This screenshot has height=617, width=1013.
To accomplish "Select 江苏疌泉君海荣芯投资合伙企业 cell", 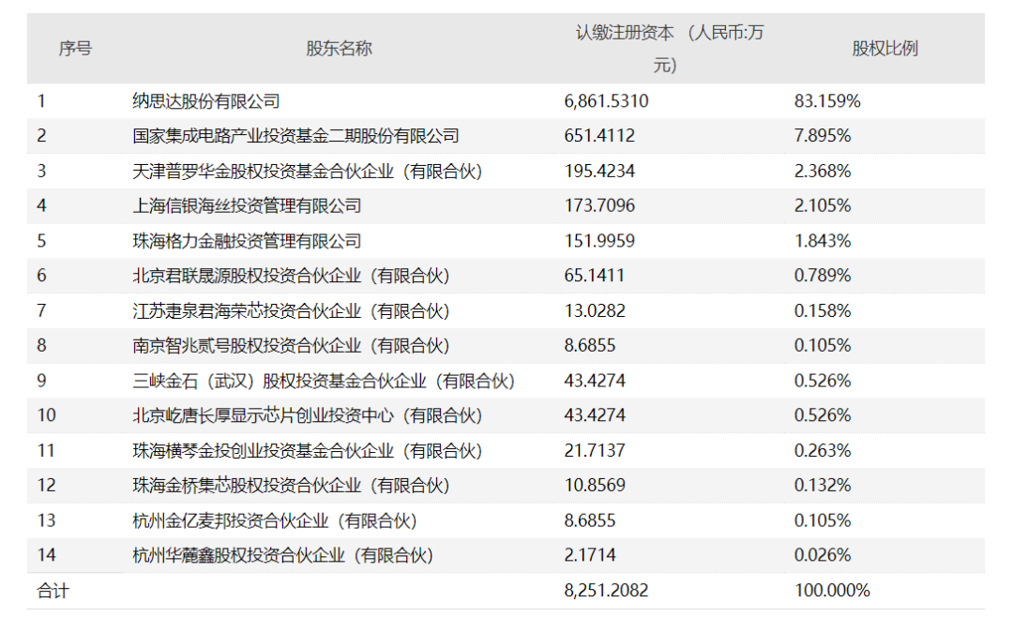I will tap(291, 310).
